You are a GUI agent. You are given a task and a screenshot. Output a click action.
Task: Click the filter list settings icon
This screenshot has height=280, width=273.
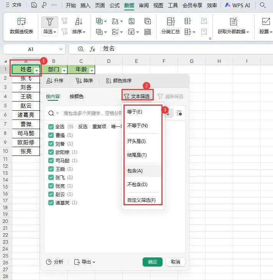(179, 113)
